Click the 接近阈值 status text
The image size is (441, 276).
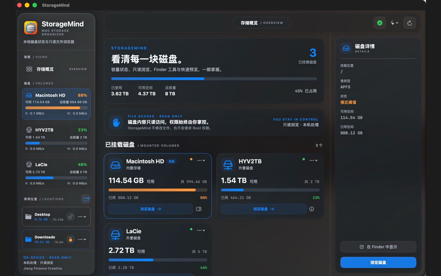(348, 102)
